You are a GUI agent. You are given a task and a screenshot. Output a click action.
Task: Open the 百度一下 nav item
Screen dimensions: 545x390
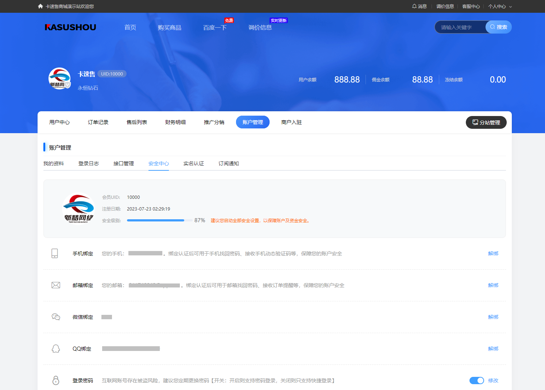click(215, 27)
